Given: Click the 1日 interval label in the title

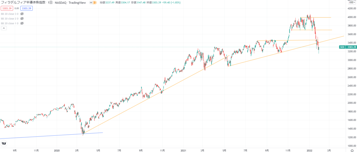Looking at the screenshot, I should [50, 2].
